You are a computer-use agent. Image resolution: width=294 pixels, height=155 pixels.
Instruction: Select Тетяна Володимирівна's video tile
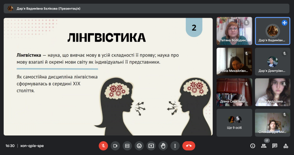click(234, 31)
